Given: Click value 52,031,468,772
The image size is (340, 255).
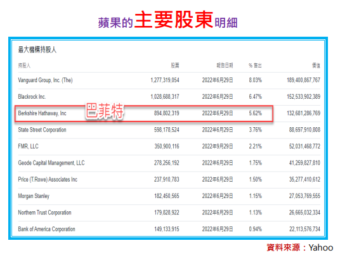Looking at the screenshot, I should [x=304, y=146].
